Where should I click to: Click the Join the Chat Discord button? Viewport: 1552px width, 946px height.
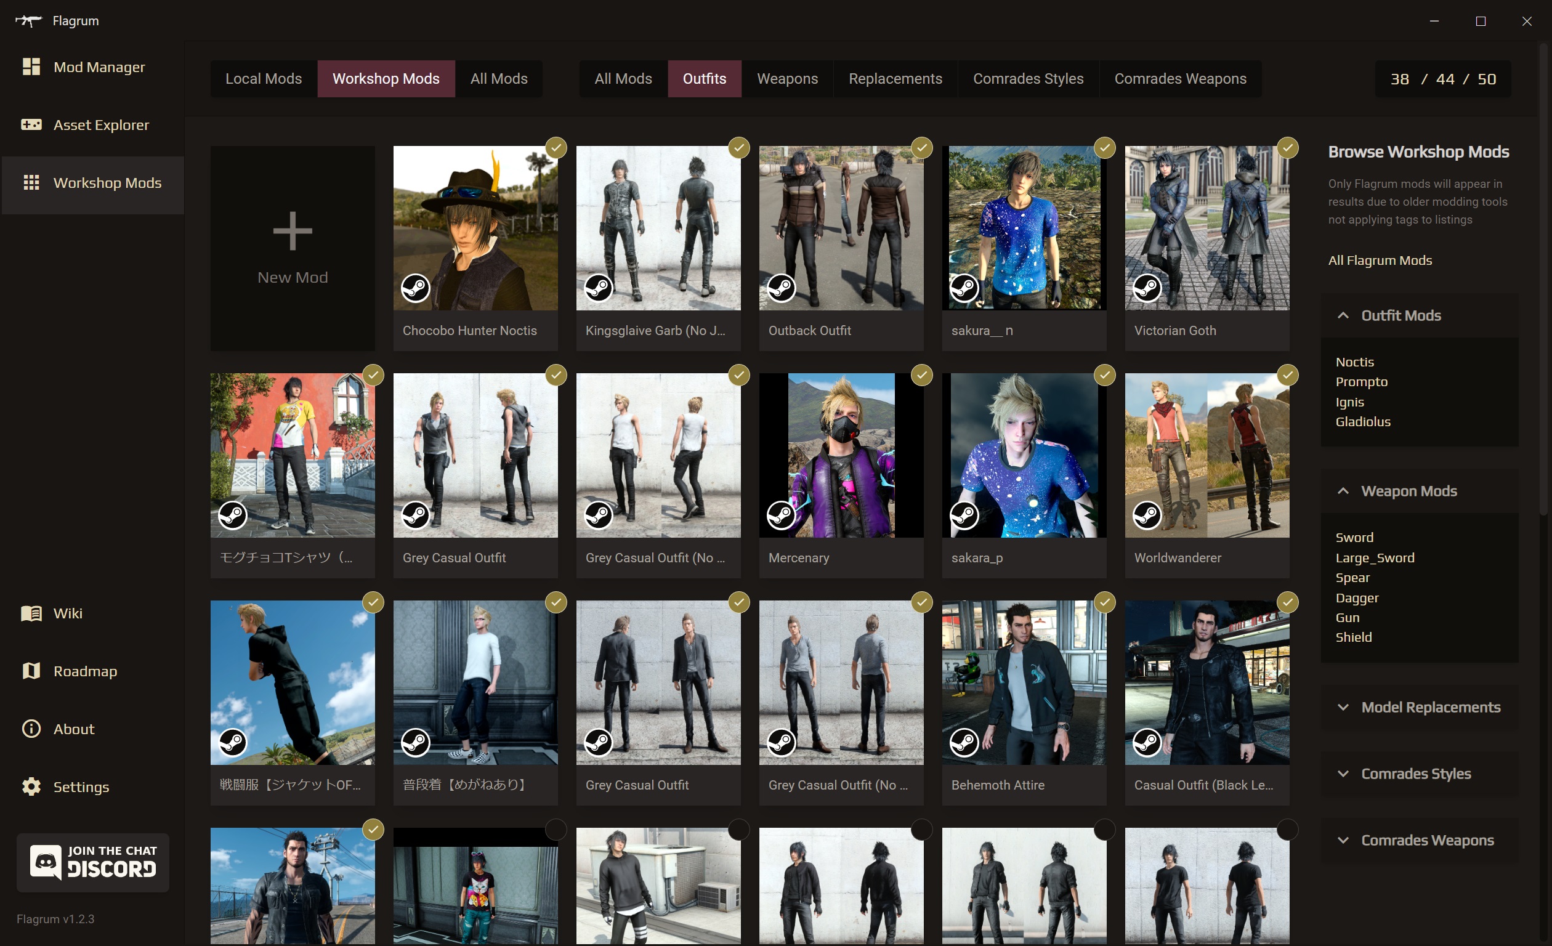[x=92, y=862]
